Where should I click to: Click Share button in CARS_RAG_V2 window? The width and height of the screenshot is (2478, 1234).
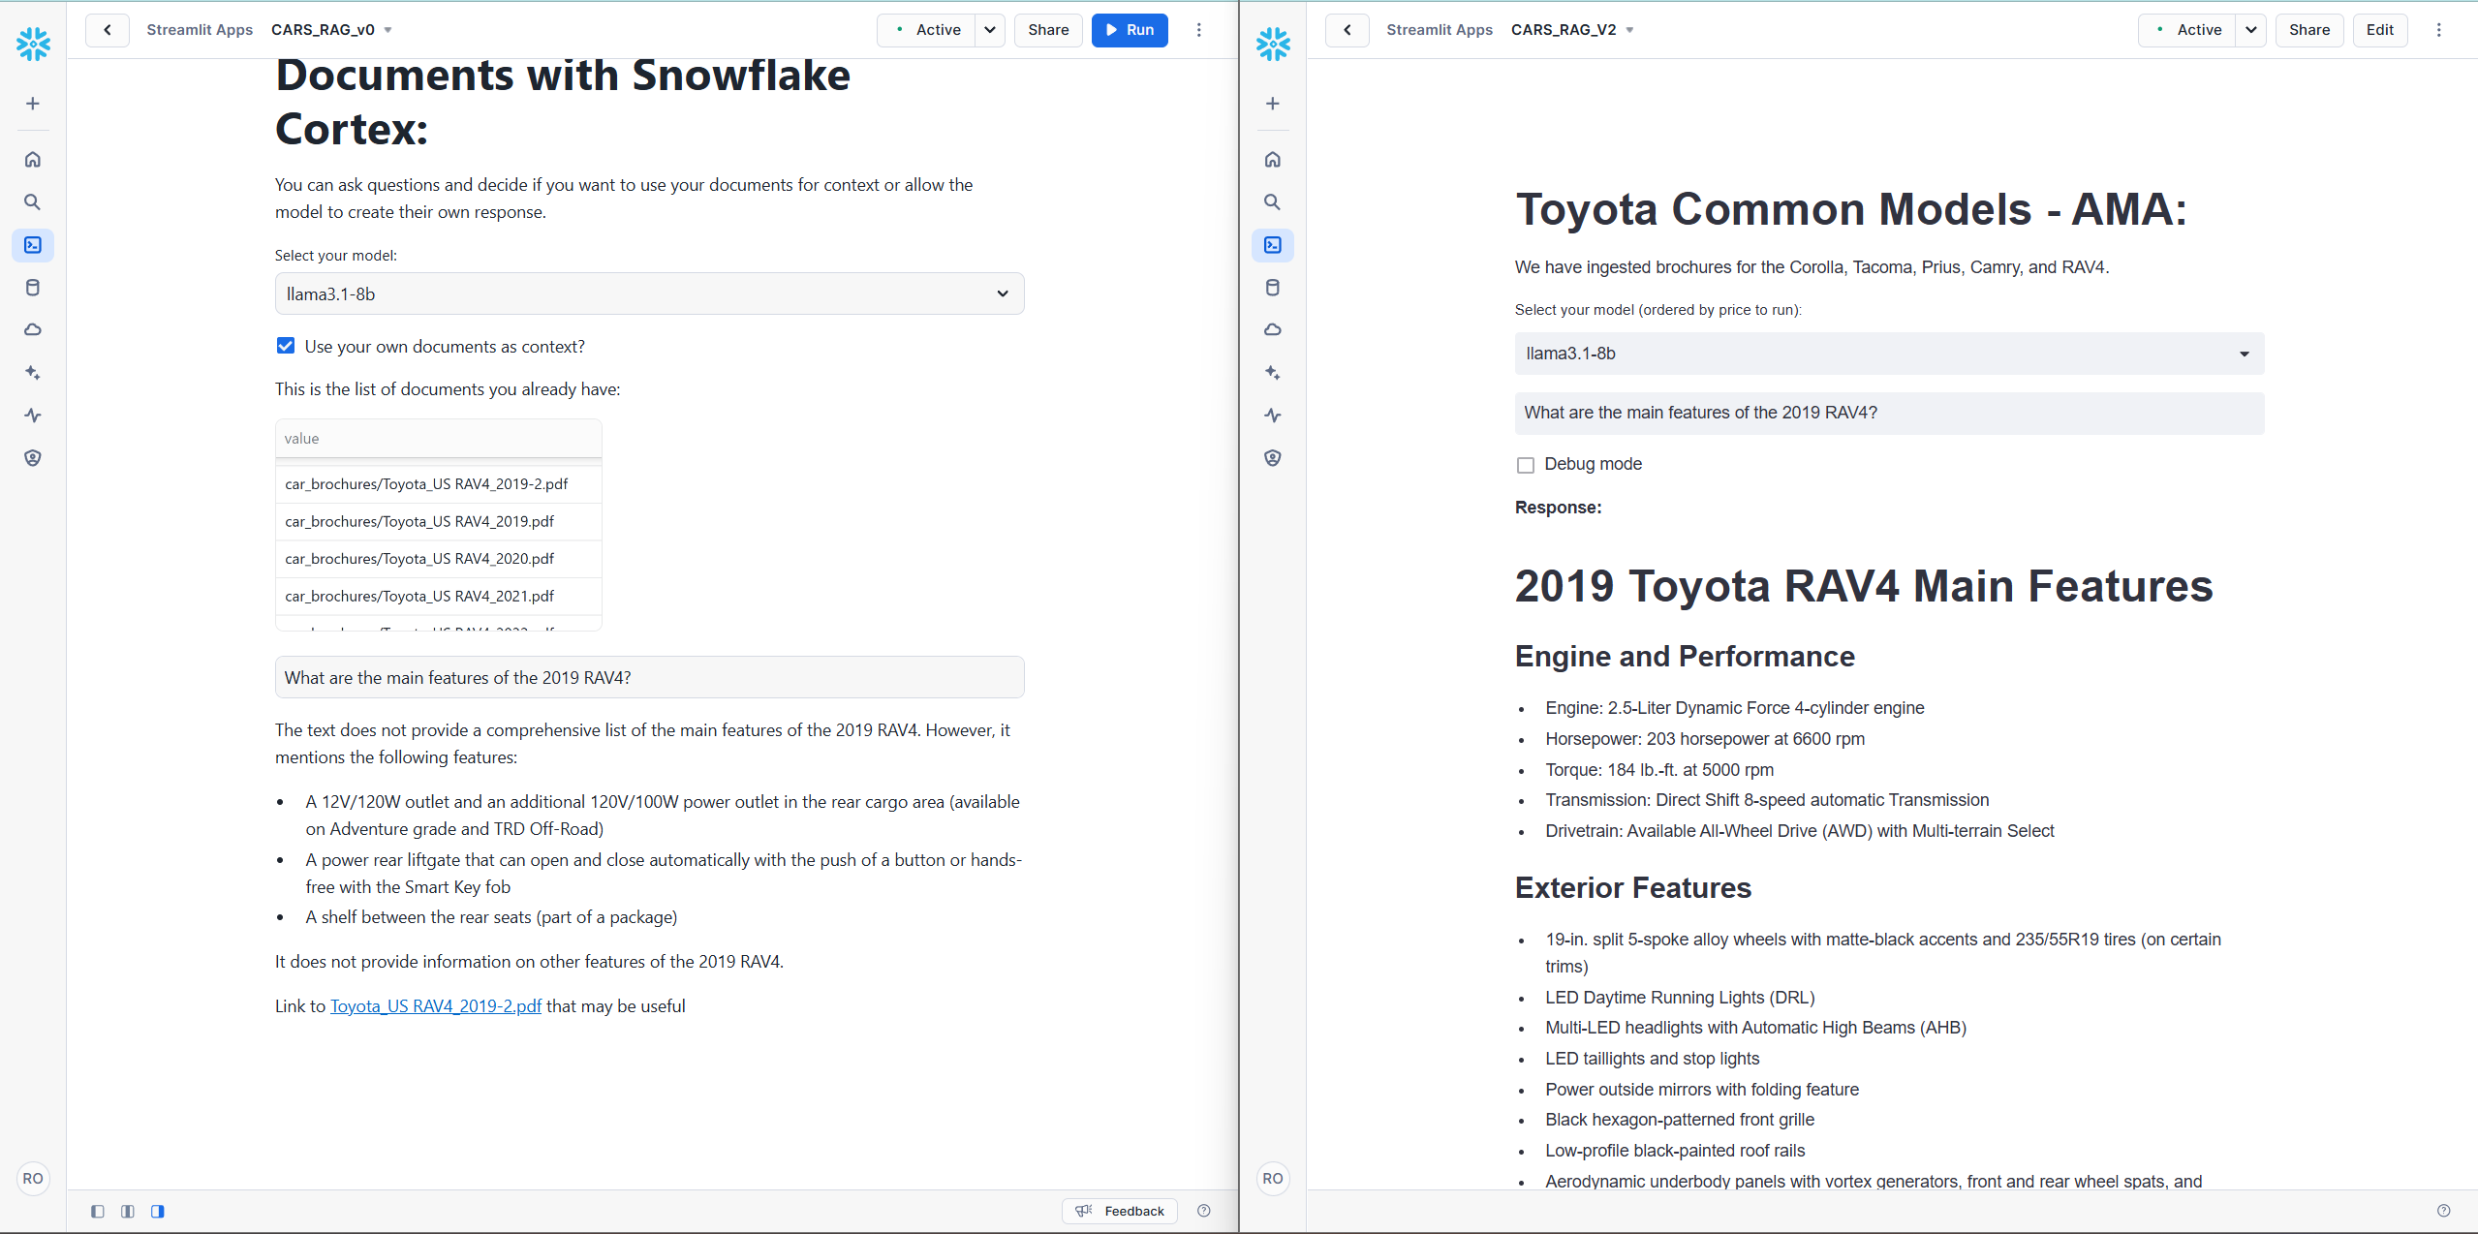[2309, 30]
